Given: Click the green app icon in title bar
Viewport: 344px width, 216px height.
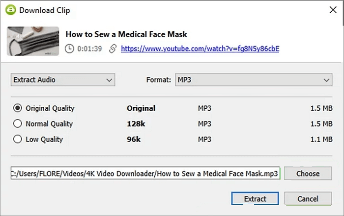Looking at the screenshot, I should click(9, 11).
